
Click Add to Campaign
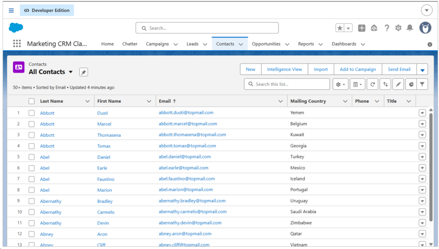click(358, 70)
